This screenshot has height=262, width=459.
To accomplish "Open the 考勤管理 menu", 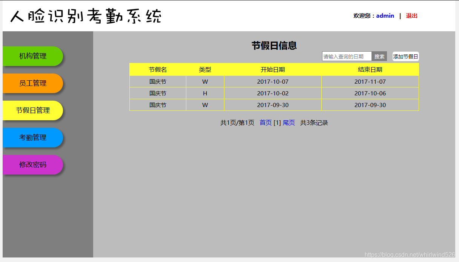I will [33, 138].
